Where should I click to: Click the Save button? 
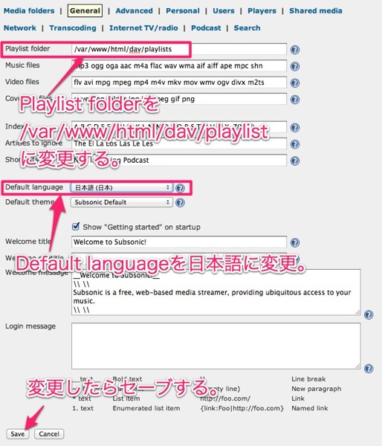click(17, 434)
